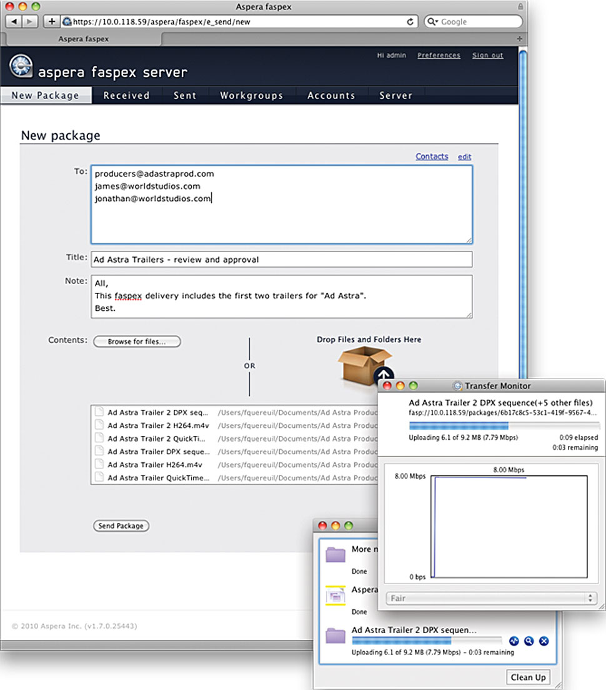Open the Received tab
Image resolution: width=606 pixels, height=690 pixels.
click(x=127, y=96)
